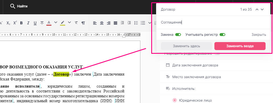Decrease paragraph indent

(122, 23)
